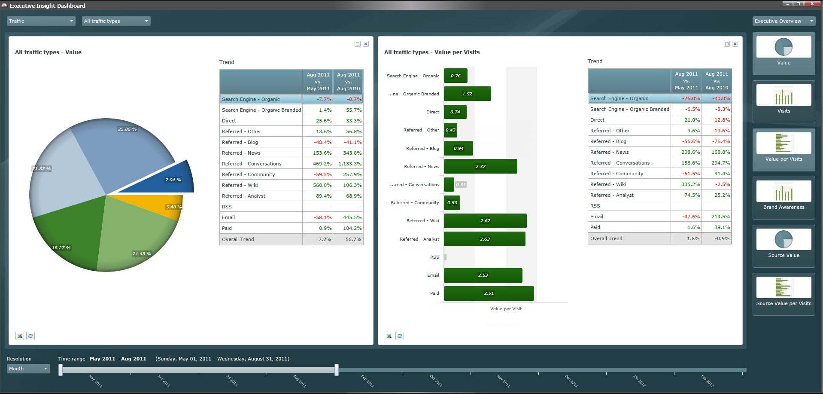Open the All traffic types dropdown
The width and height of the screenshot is (823, 394).
[116, 21]
